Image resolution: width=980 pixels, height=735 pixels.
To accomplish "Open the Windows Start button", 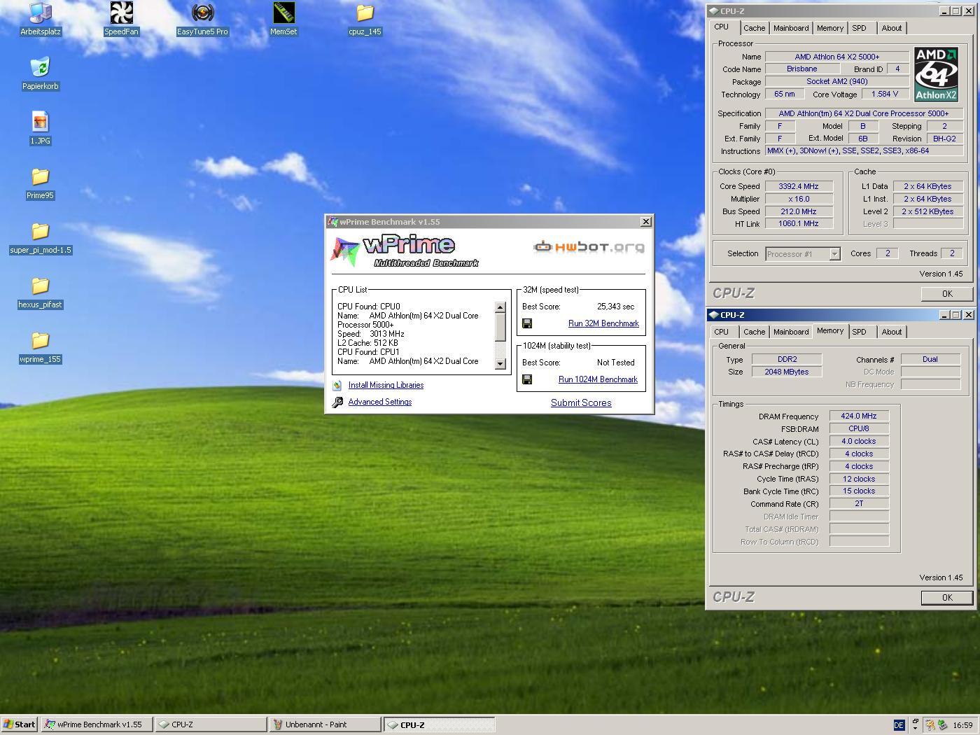I will (x=20, y=724).
